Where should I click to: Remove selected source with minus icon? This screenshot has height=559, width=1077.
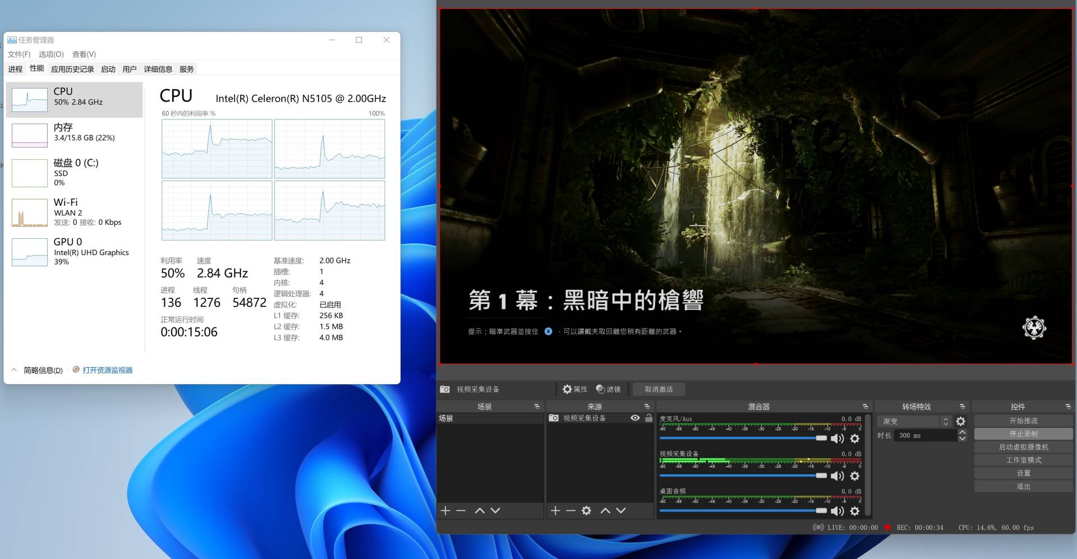click(x=570, y=511)
